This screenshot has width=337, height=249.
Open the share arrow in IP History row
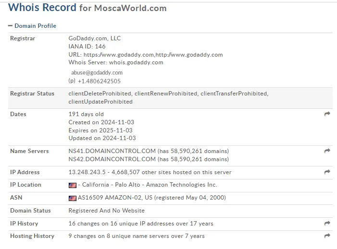(327, 223)
